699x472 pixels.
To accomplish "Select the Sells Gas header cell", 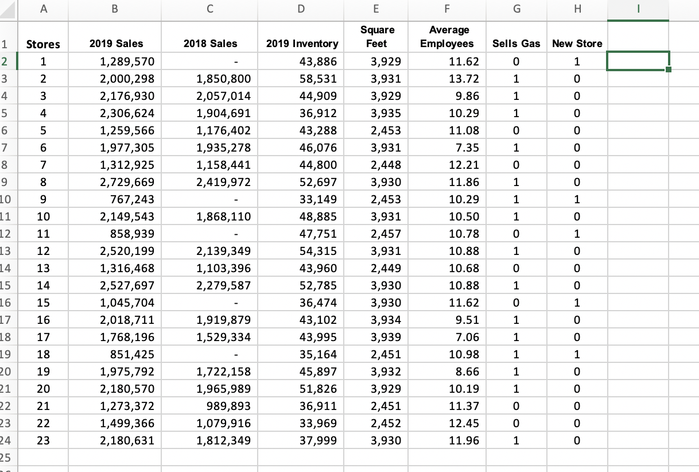I will (x=516, y=44).
